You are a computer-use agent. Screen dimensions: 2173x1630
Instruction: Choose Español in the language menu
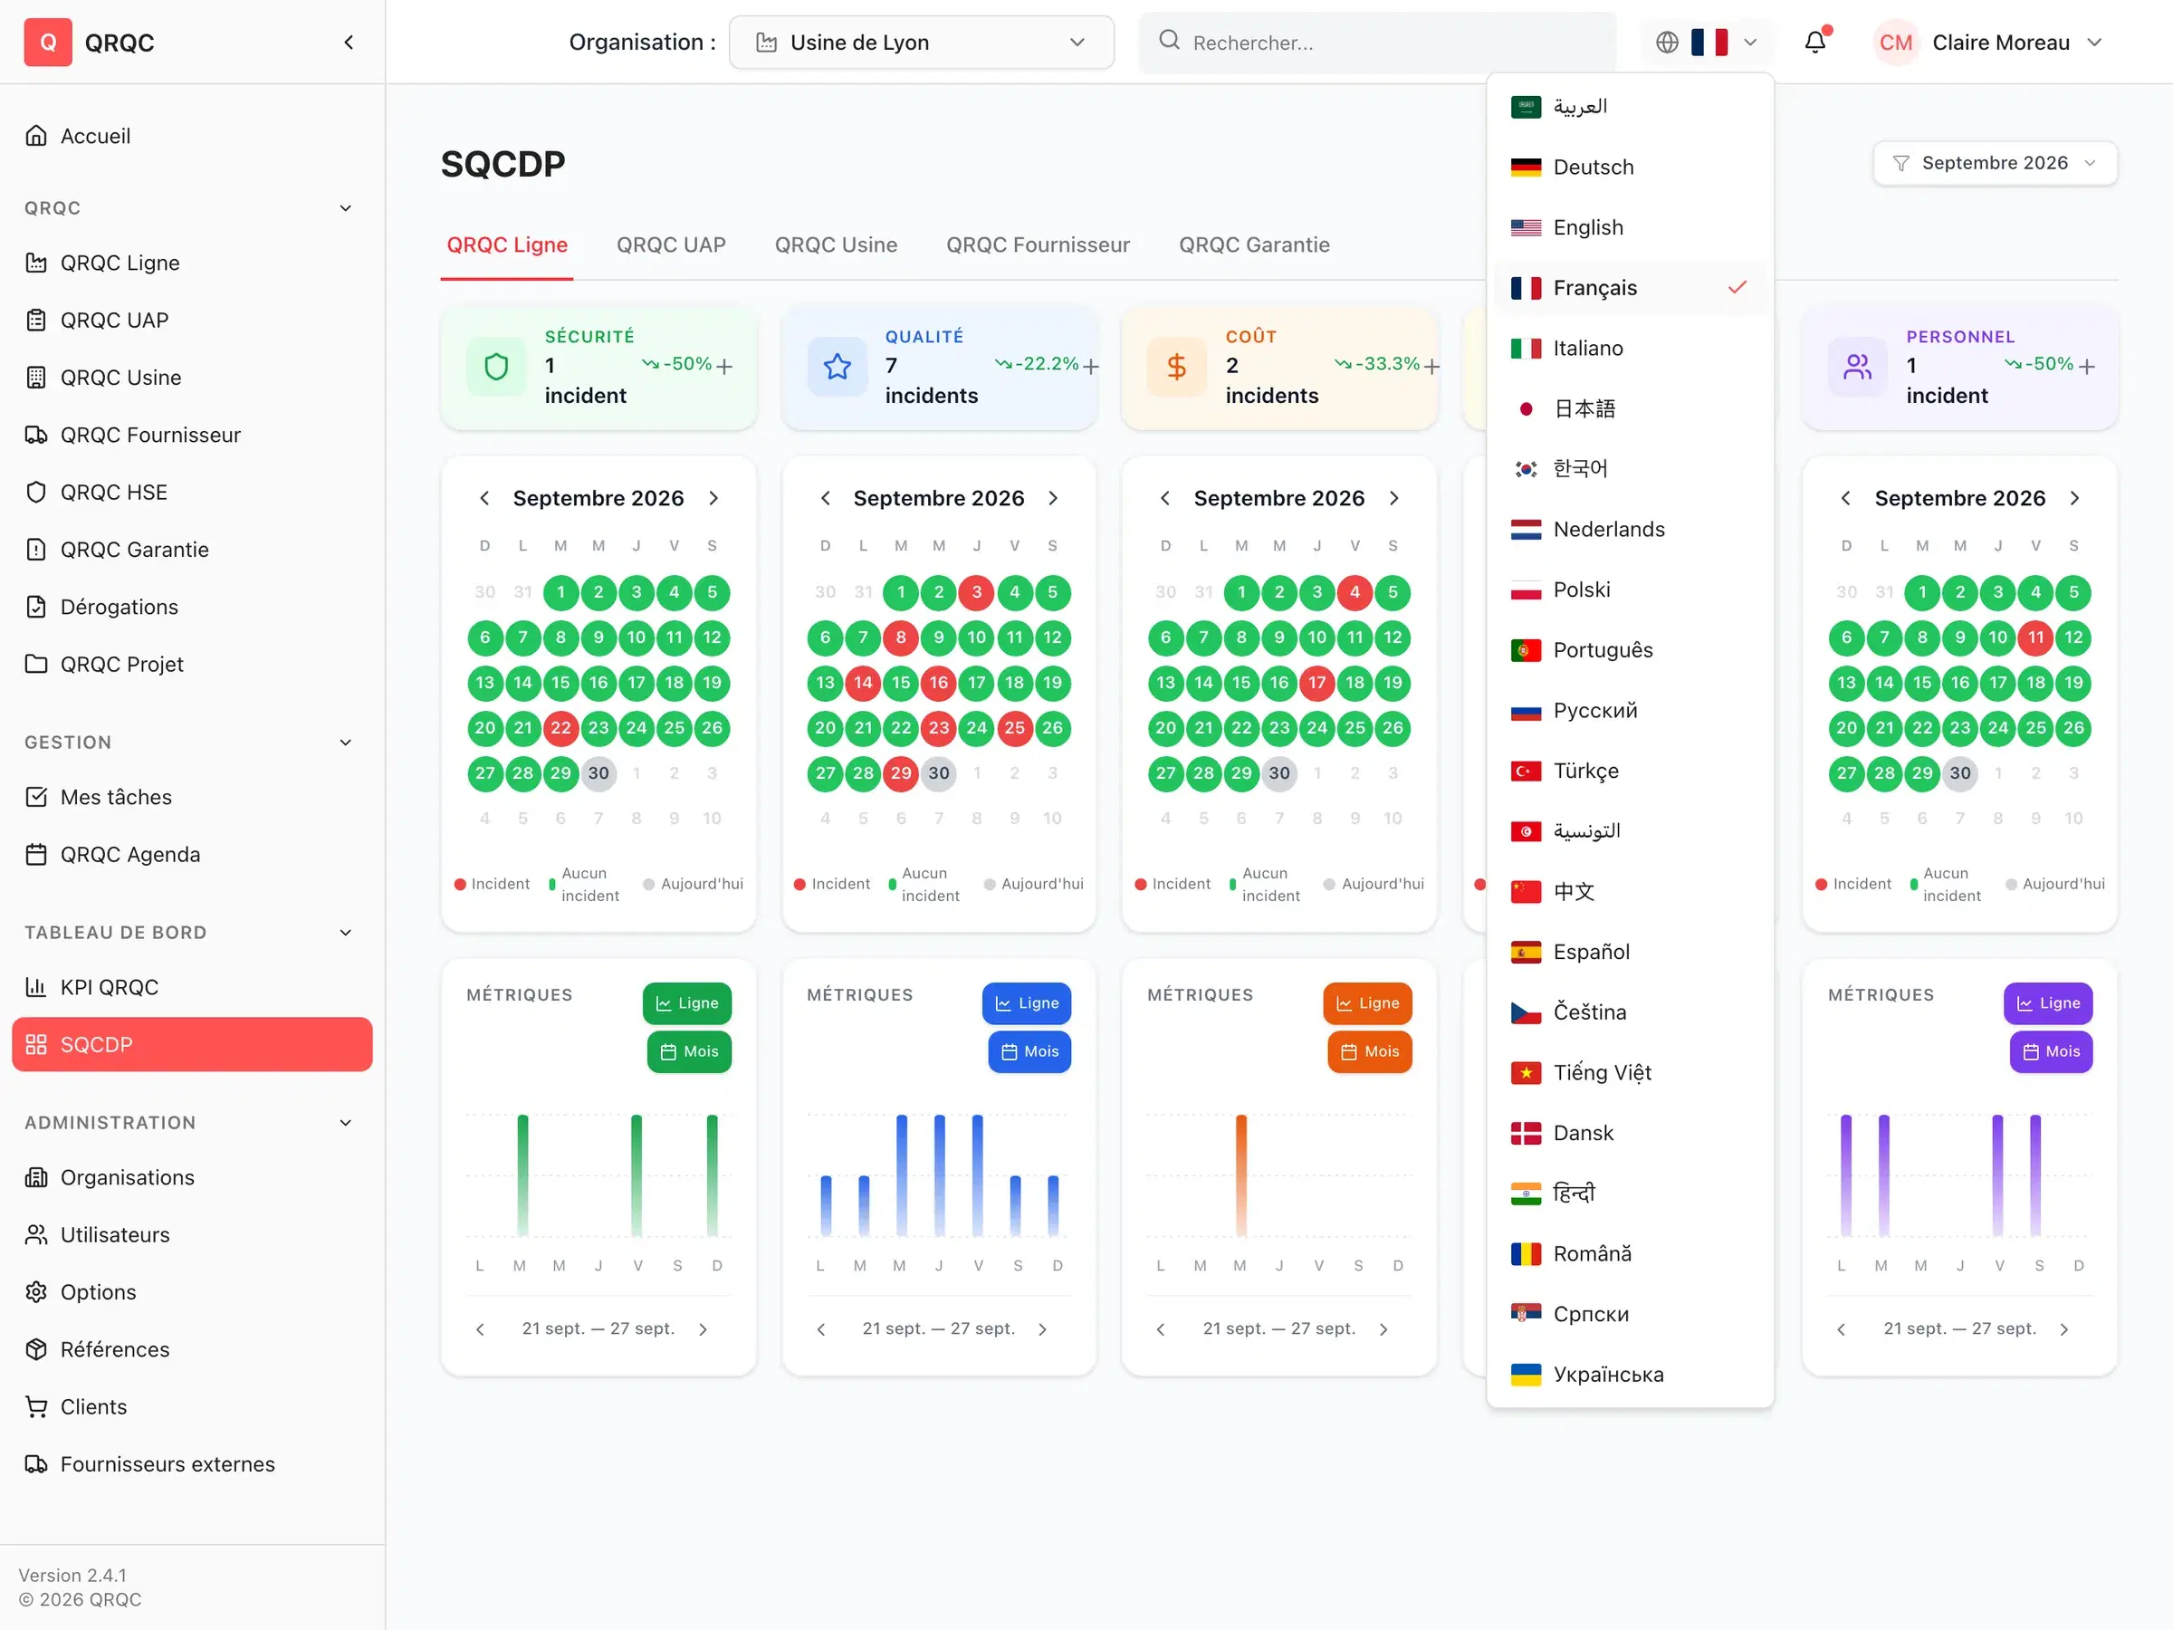tap(1631, 951)
